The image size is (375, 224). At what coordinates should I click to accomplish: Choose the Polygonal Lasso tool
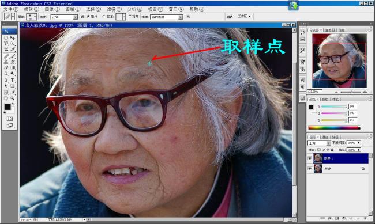click(6, 44)
